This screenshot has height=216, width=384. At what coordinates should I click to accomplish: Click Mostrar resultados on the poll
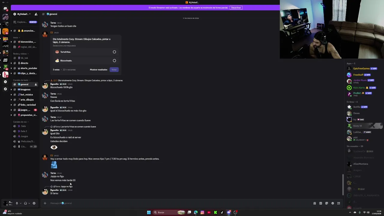tap(98, 70)
